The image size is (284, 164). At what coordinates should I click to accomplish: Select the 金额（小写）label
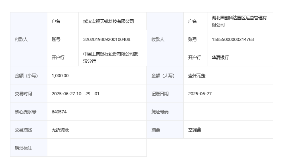26,76
